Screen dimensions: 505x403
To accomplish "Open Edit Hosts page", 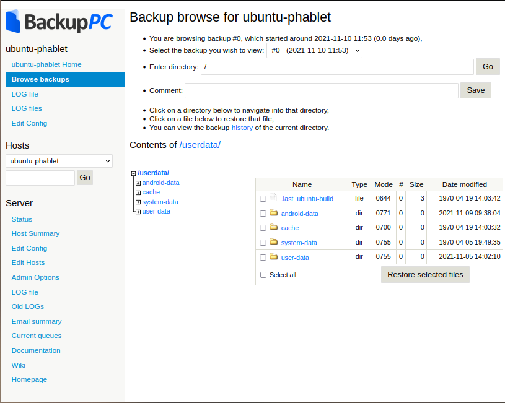I will 28,262.
